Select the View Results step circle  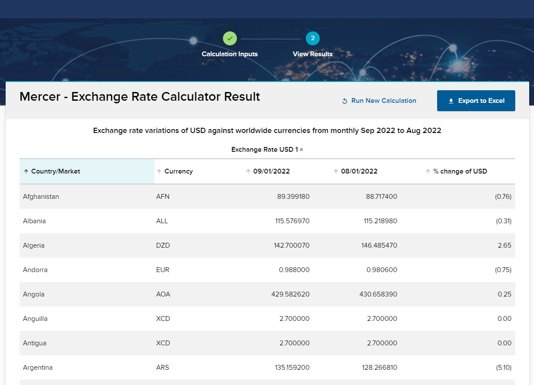313,38
